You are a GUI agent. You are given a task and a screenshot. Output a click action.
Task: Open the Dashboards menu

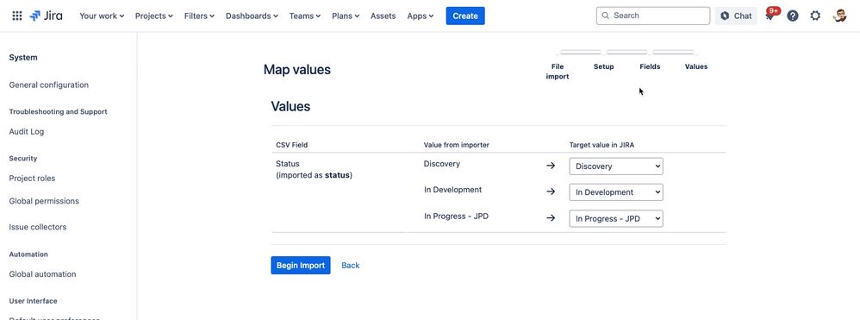coord(252,16)
